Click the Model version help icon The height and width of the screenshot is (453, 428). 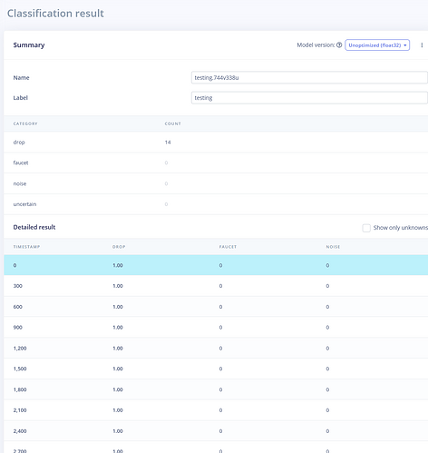[x=339, y=45]
